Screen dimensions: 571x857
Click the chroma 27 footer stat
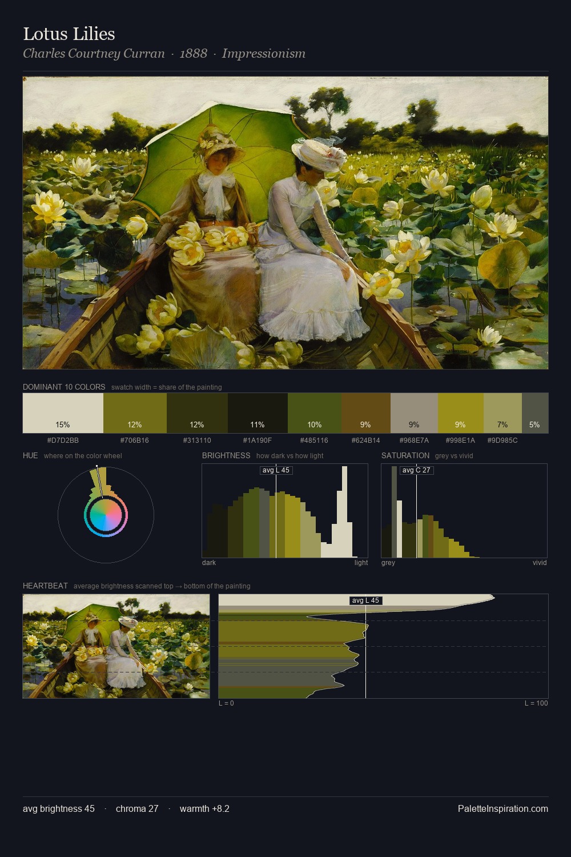click(137, 808)
